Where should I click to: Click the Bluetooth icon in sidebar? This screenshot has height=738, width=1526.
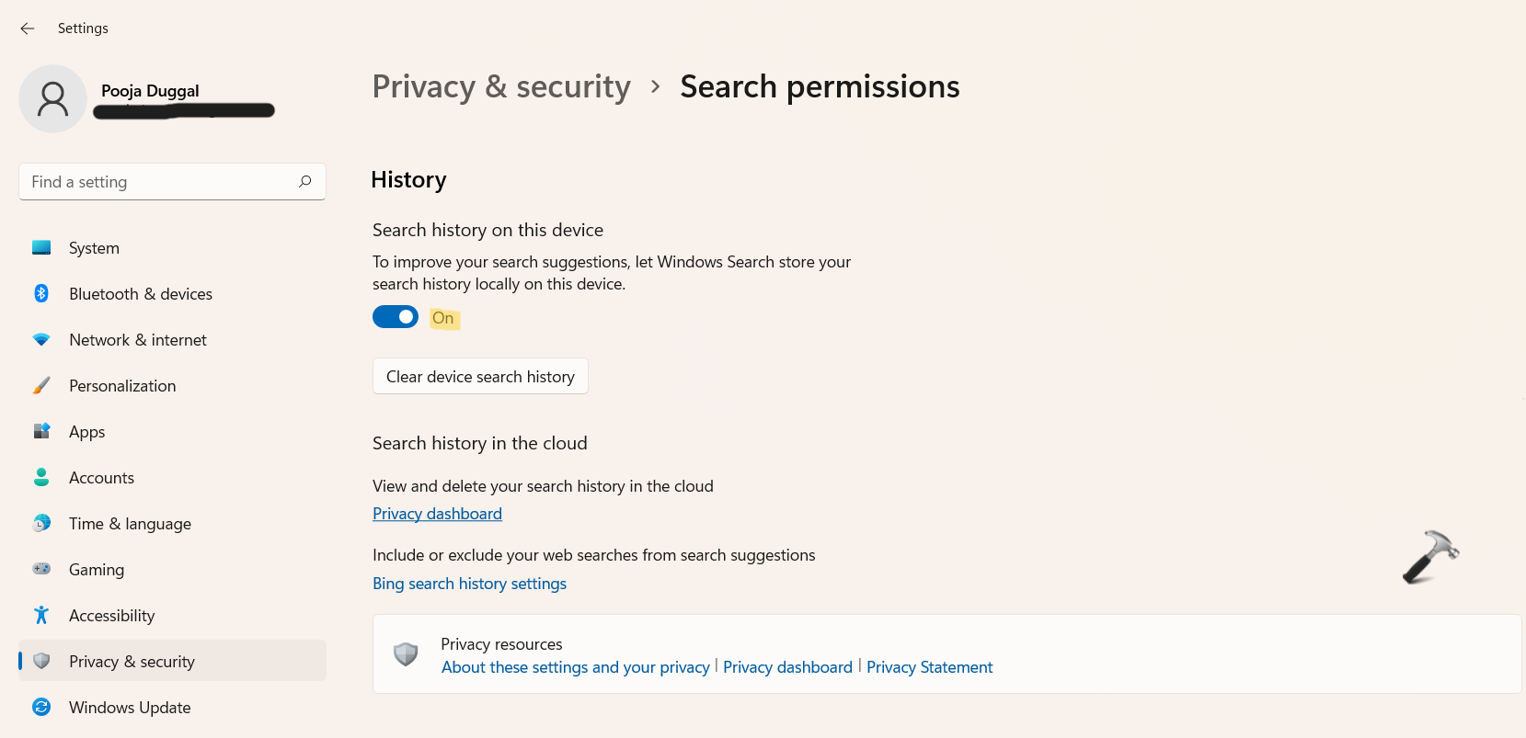coord(41,293)
